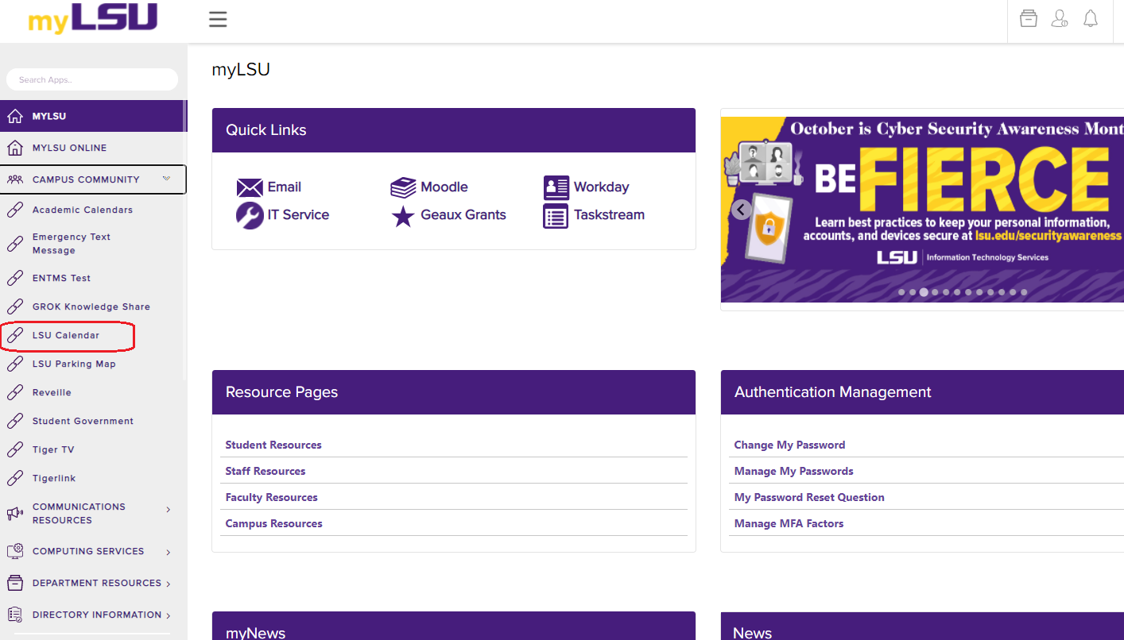Click Manage MFA Factors link

pyautogui.click(x=789, y=523)
